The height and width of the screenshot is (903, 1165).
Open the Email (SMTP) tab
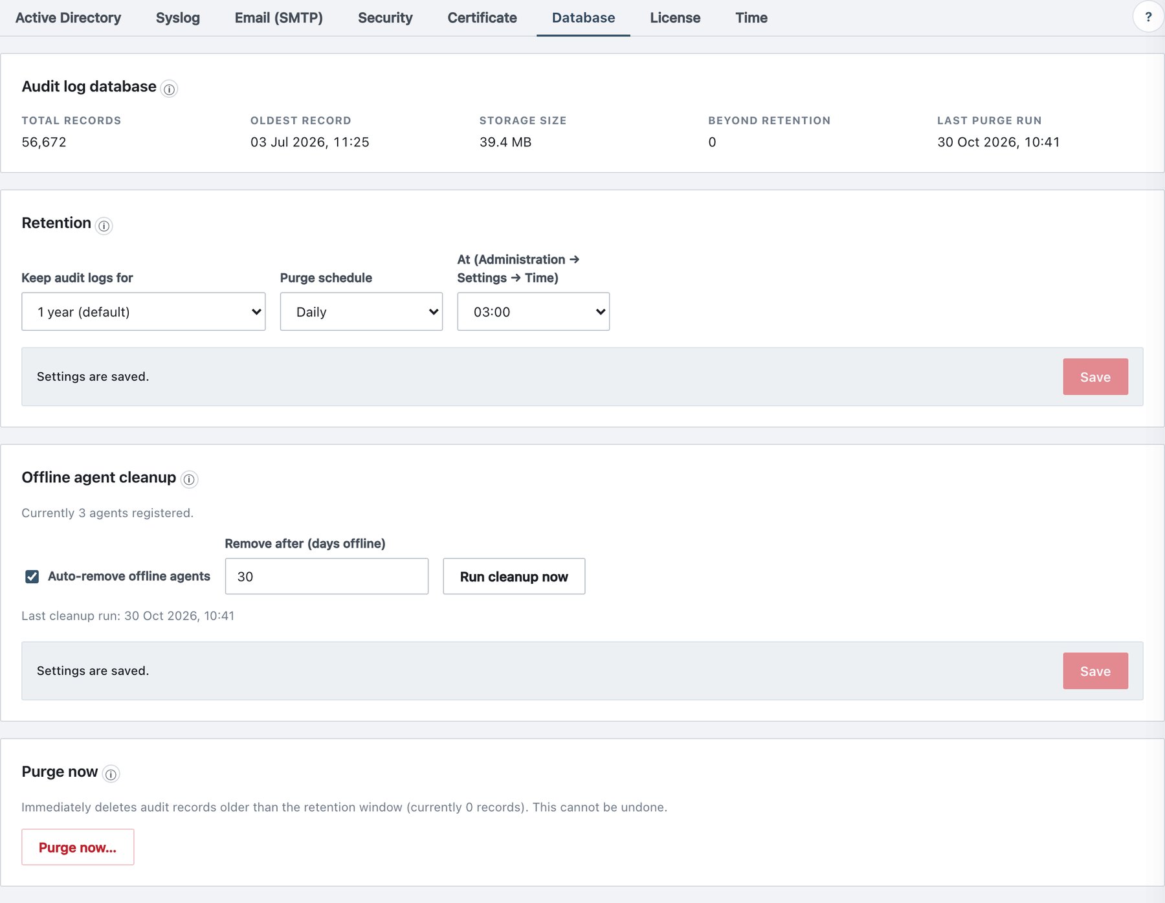pos(279,17)
